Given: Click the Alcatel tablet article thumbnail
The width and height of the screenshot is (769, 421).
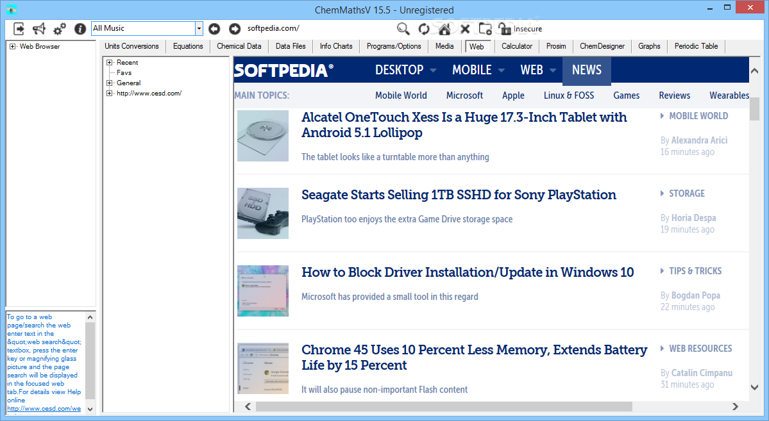Looking at the screenshot, I should (263, 136).
